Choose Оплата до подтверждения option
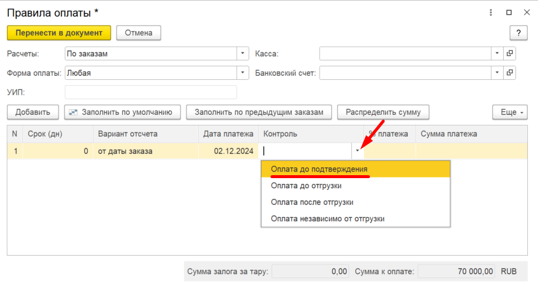This screenshot has height=287, width=538. click(356, 169)
